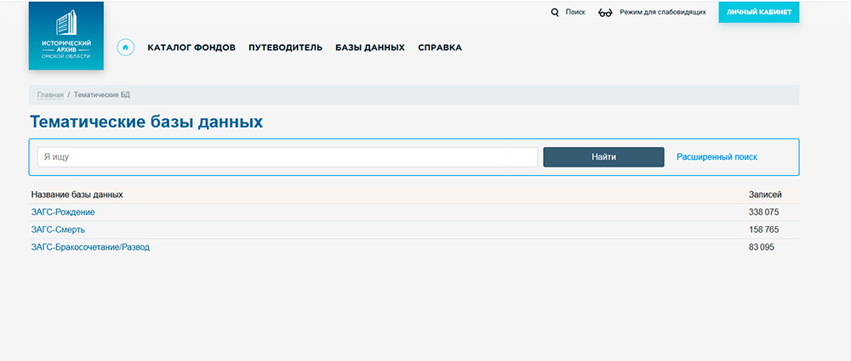851x361 pixels.
Task: Click the Найти search button
Action: (x=603, y=157)
